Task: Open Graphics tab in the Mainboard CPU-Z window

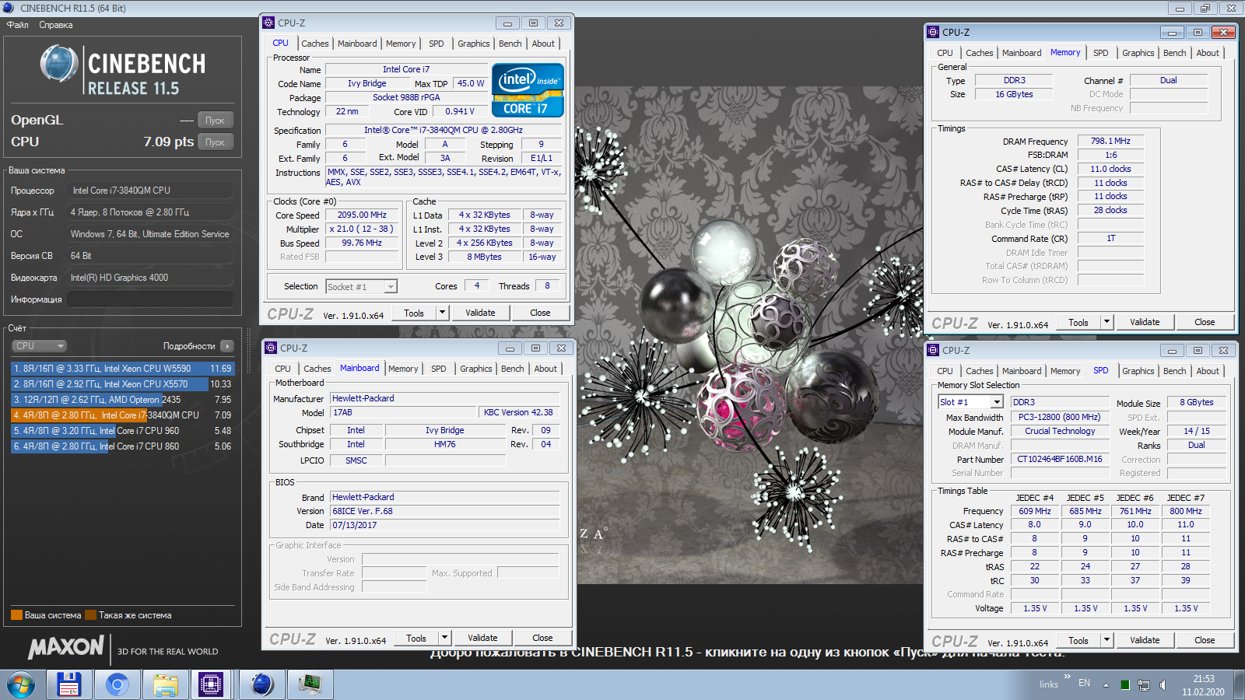Action: (476, 369)
